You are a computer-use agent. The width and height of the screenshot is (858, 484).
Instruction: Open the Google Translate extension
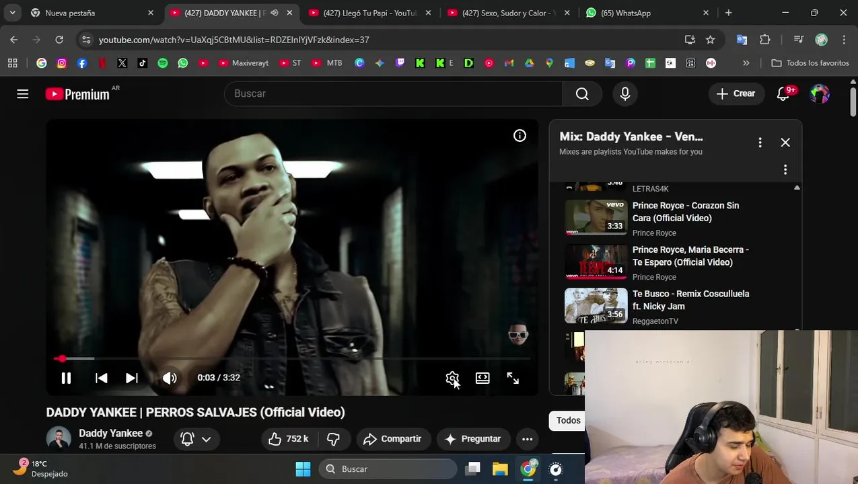tap(742, 40)
